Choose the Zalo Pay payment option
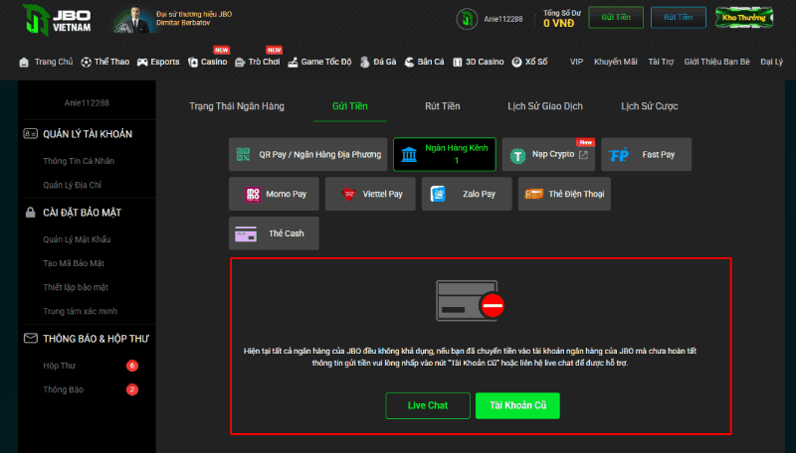Screen dimensions: 796x453 coord(467,194)
